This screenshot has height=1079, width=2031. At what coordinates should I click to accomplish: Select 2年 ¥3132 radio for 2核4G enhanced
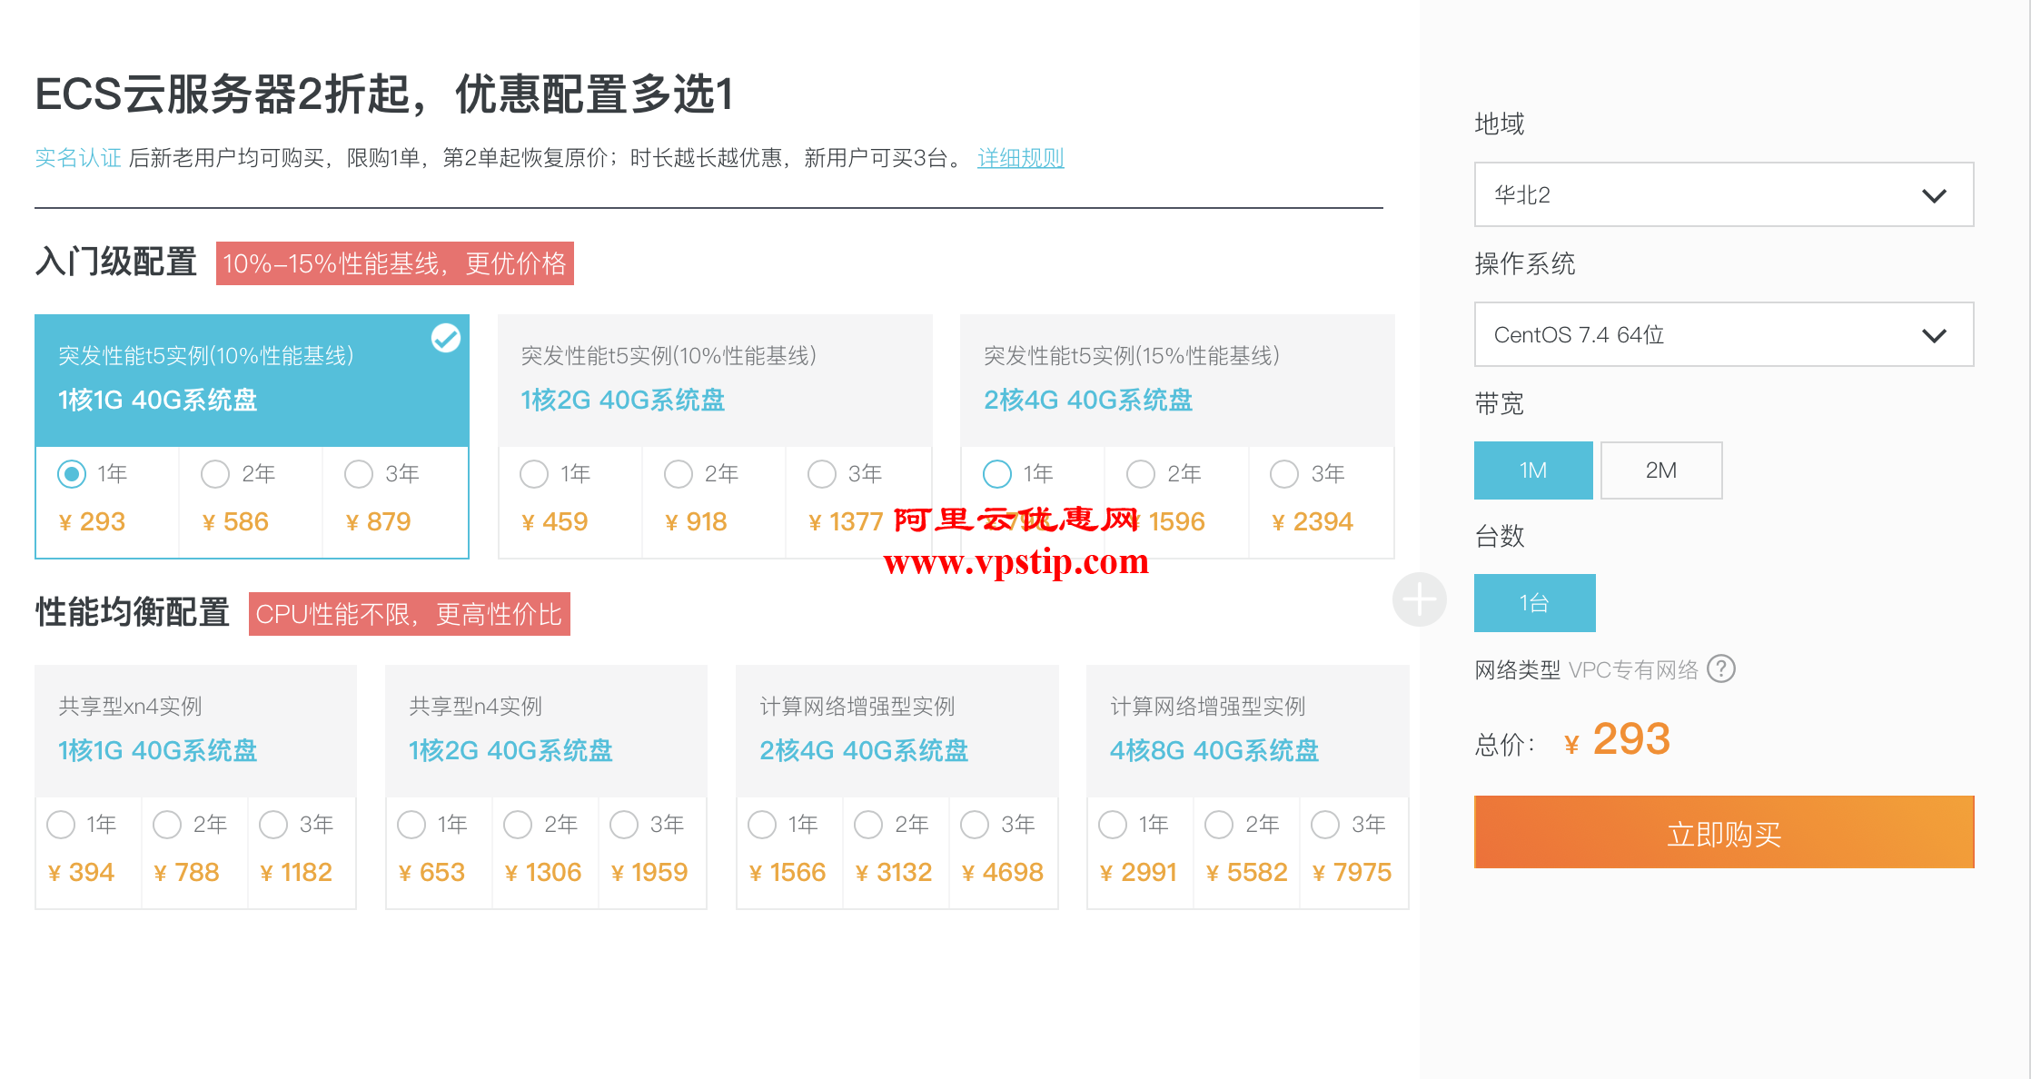(x=868, y=824)
